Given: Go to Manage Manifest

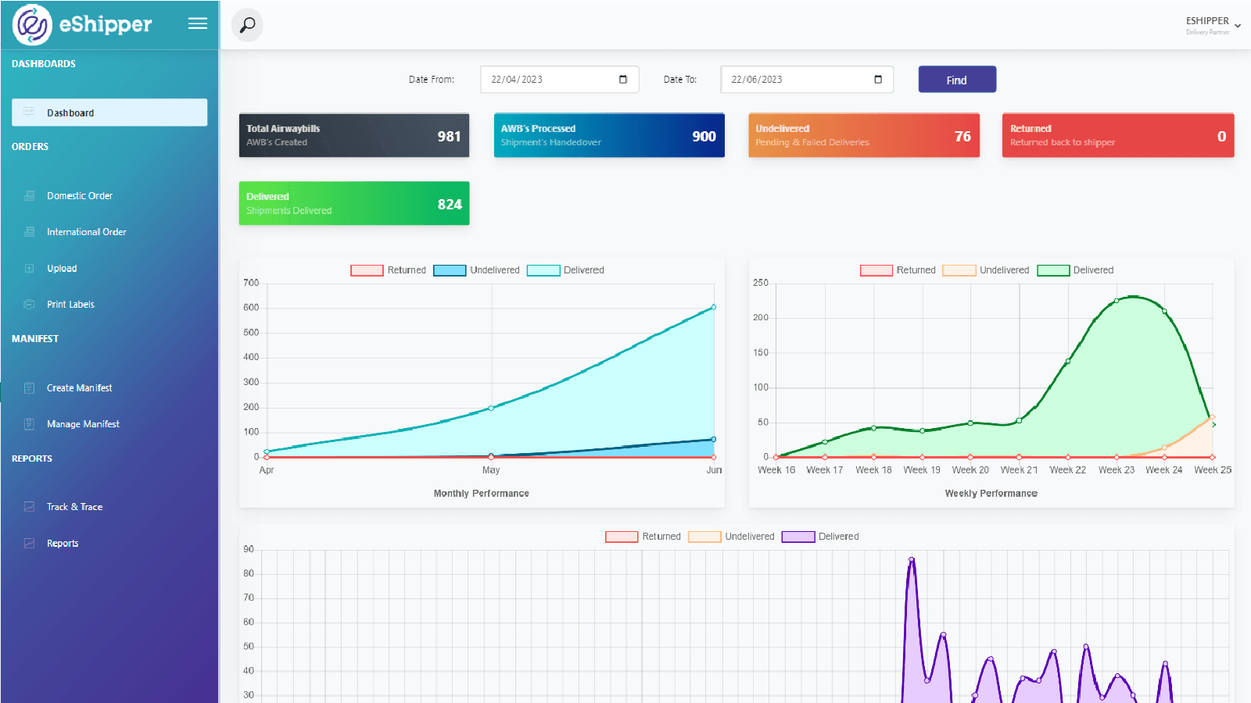Looking at the screenshot, I should click(83, 424).
